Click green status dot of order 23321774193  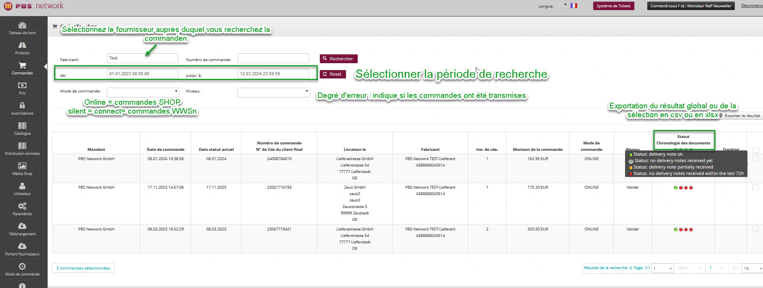[675, 187]
